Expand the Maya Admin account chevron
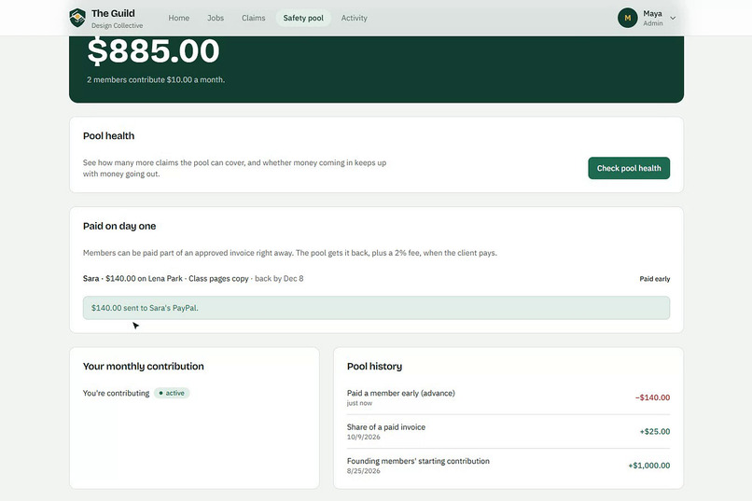 click(x=673, y=19)
